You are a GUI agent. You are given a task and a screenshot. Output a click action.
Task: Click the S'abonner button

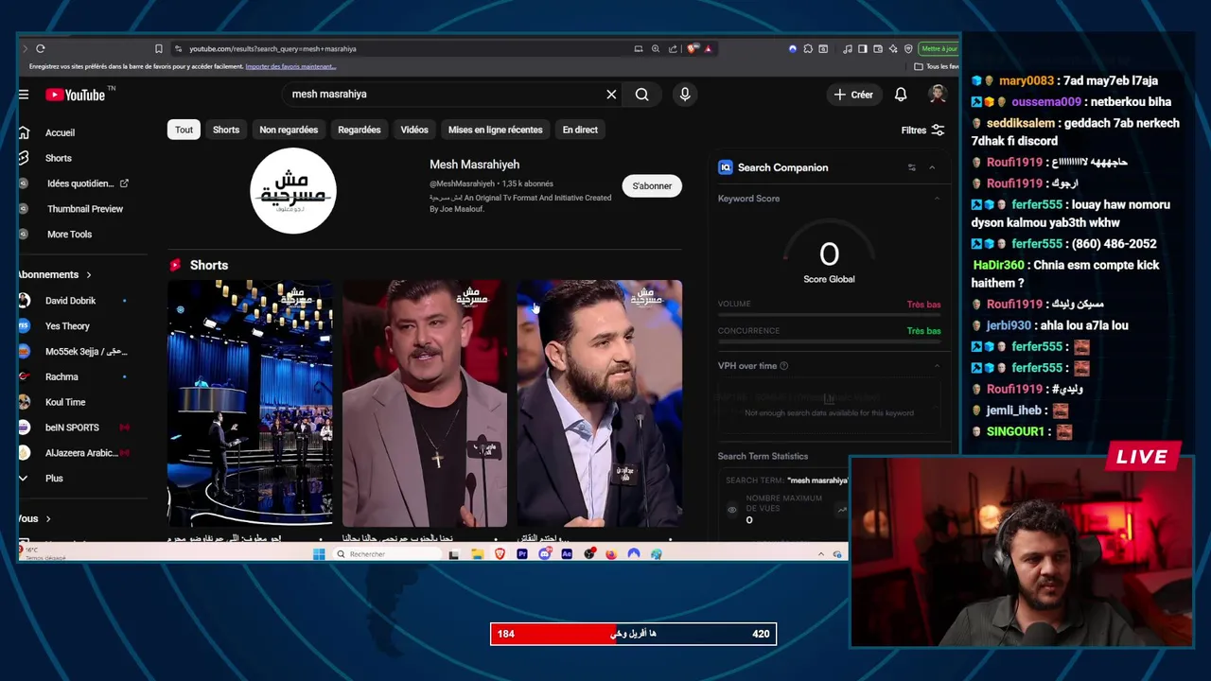click(652, 186)
